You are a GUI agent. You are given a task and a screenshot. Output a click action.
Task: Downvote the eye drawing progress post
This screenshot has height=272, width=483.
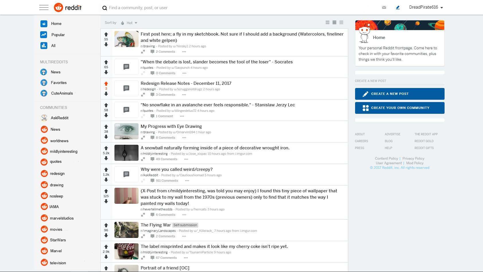click(x=106, y=137)
